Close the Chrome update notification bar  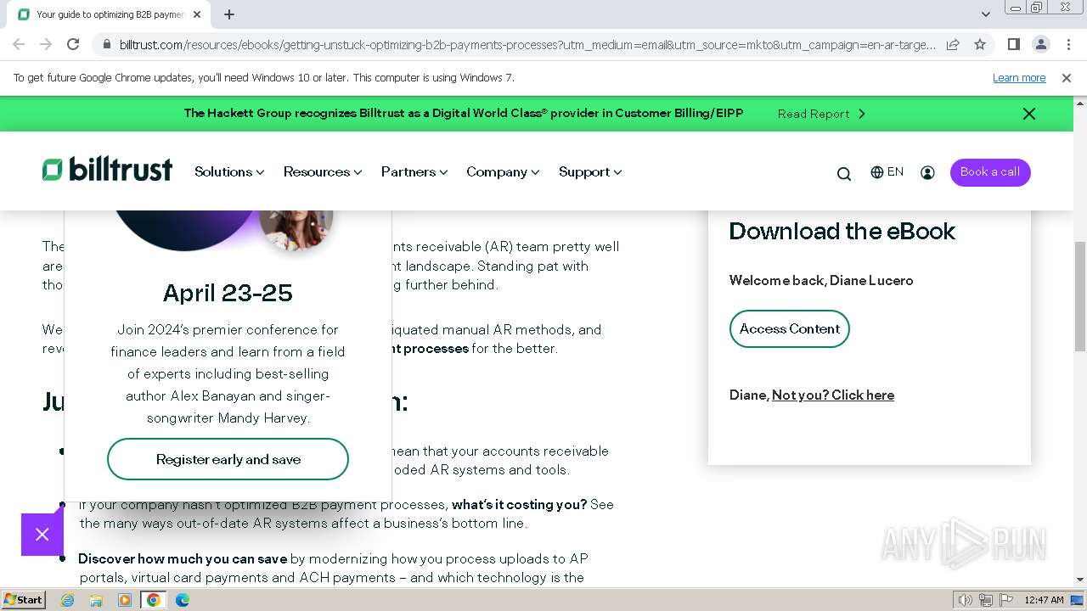pyautogui.click(x=1067, y=78)
